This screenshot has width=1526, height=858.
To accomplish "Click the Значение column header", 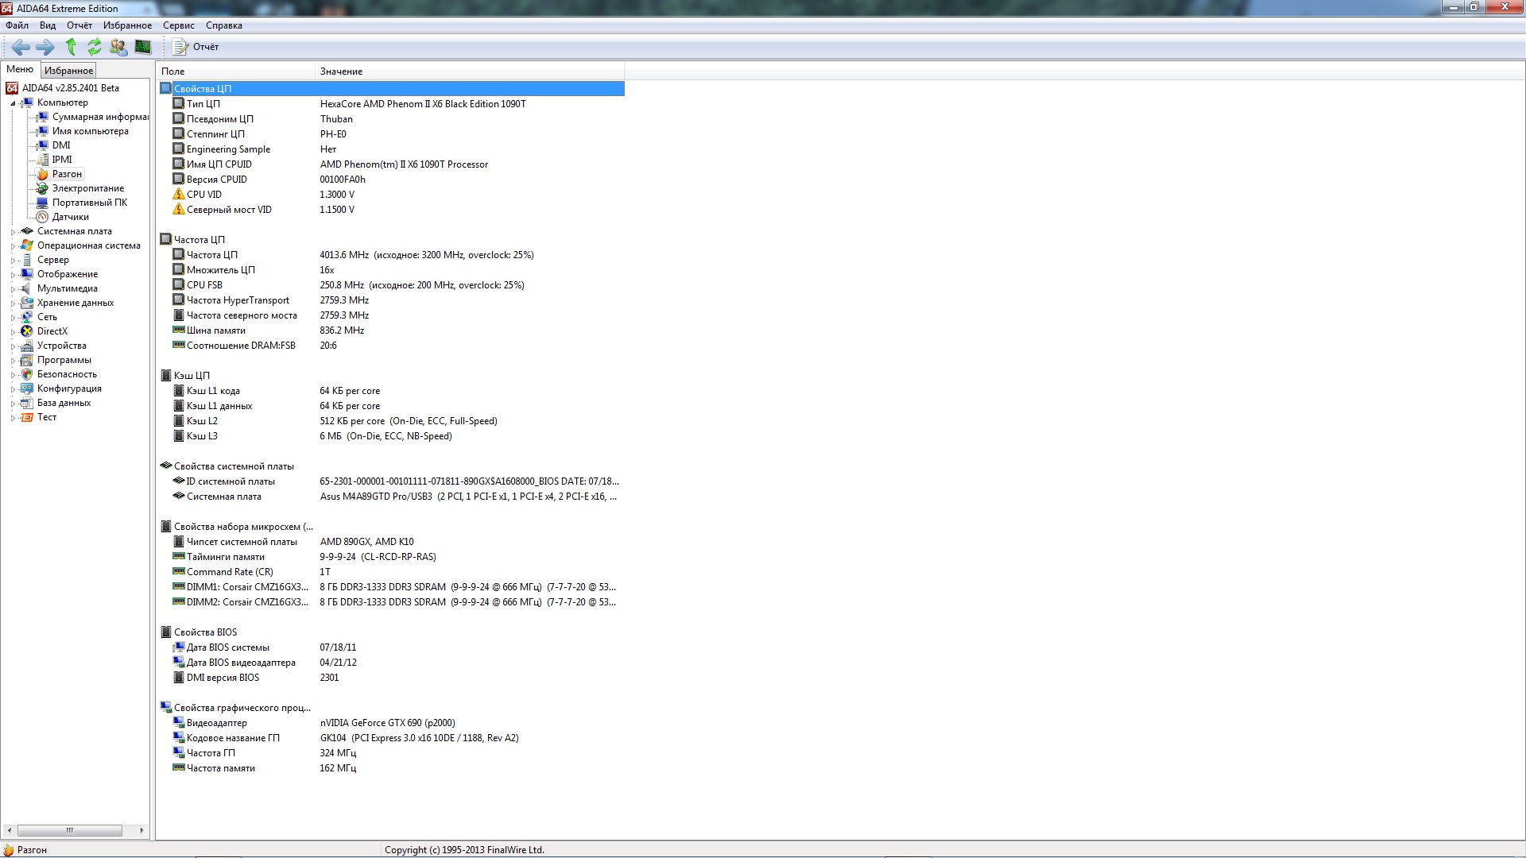I will point(470,71).
